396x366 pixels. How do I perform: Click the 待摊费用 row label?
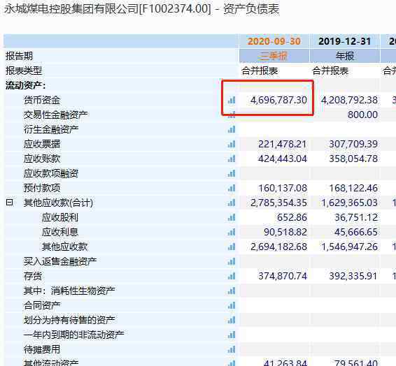[42, 349]
